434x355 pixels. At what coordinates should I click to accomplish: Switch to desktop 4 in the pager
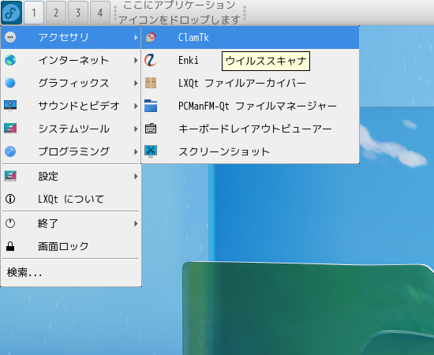(100, 13)
